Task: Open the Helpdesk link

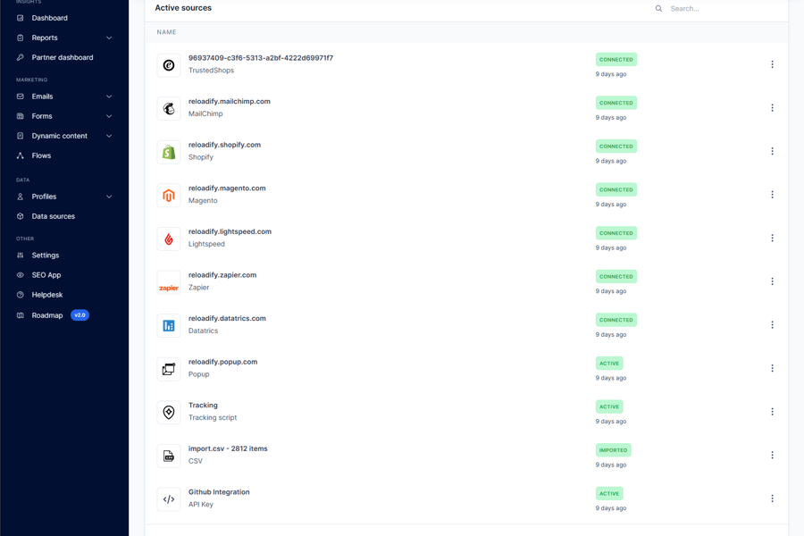Action: (x=45, y=294)
